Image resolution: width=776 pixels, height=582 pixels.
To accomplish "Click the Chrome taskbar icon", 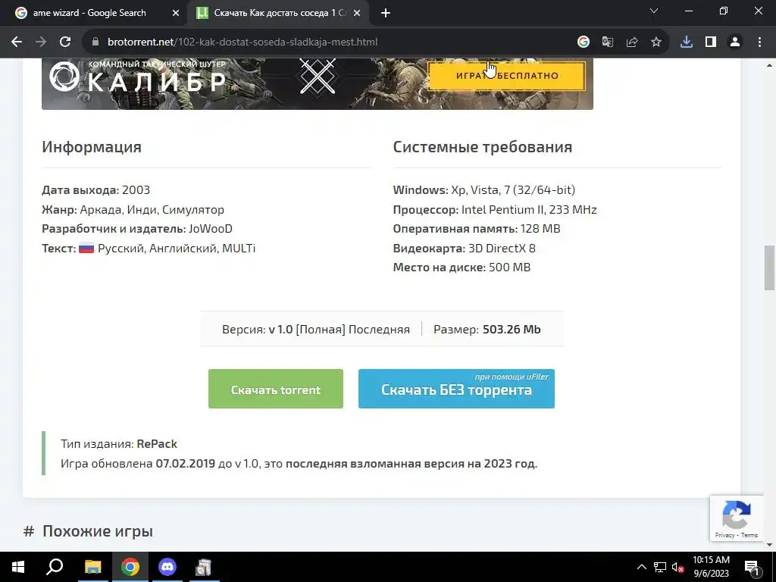I will point(130,567).
